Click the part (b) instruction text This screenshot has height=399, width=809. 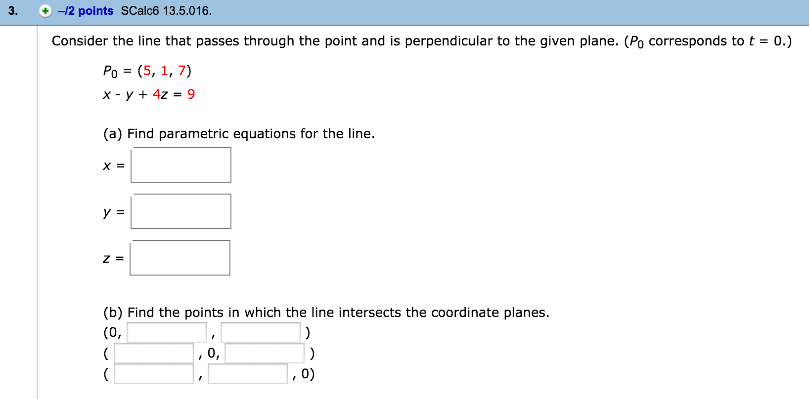326,312
